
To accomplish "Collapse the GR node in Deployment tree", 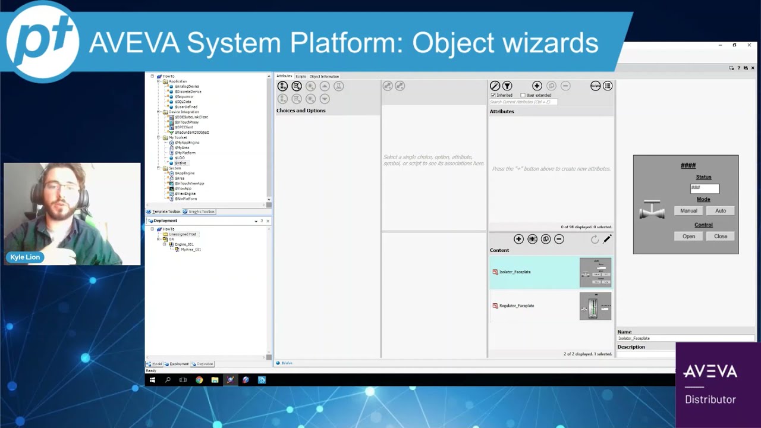I will click(x=158, y=239).
